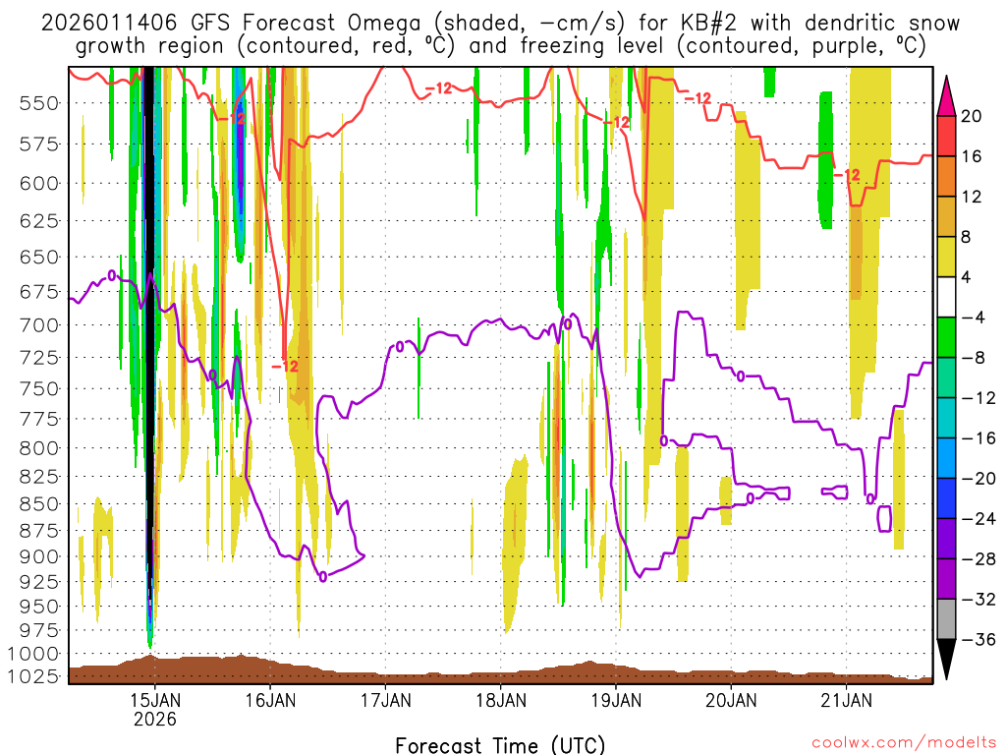Pick the yellow colorbar swatch between 4 and 8

pyautogui.click(x=946, y=257)
